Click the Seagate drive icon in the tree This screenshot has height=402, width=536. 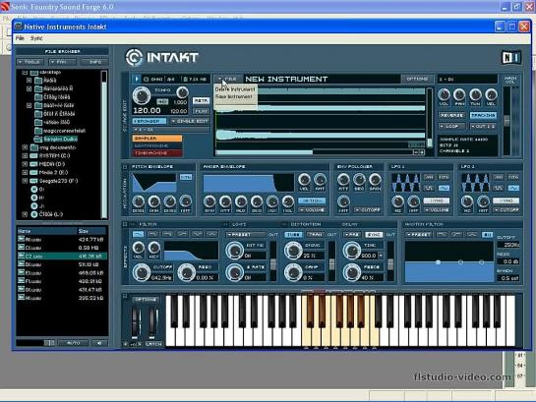[x=33, y=181]
